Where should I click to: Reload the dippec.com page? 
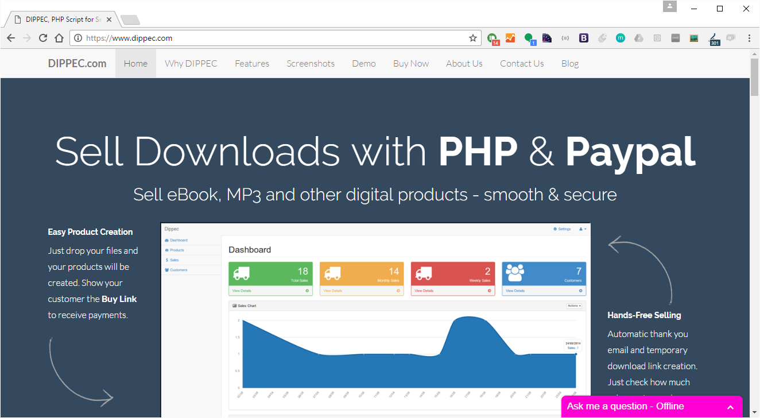click(43, 38)
